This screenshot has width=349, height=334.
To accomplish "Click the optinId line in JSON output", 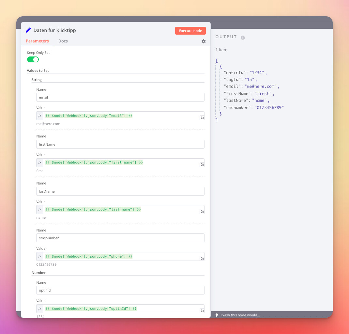I will (245, 72).
